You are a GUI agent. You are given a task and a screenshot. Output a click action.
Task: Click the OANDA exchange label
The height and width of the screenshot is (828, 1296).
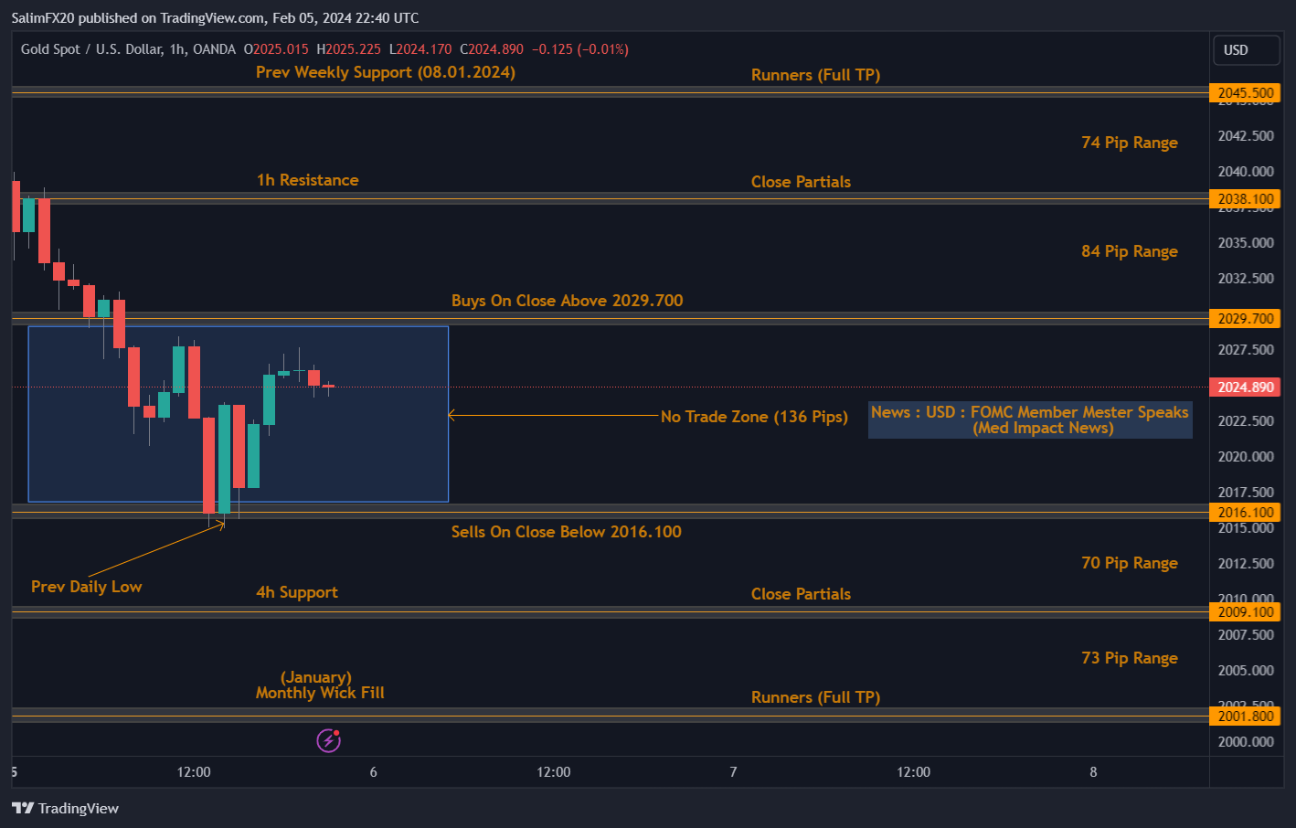[217, 49]
